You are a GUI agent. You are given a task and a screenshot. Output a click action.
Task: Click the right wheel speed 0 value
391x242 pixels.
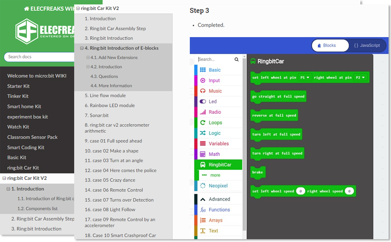click(x=349, y=191)
